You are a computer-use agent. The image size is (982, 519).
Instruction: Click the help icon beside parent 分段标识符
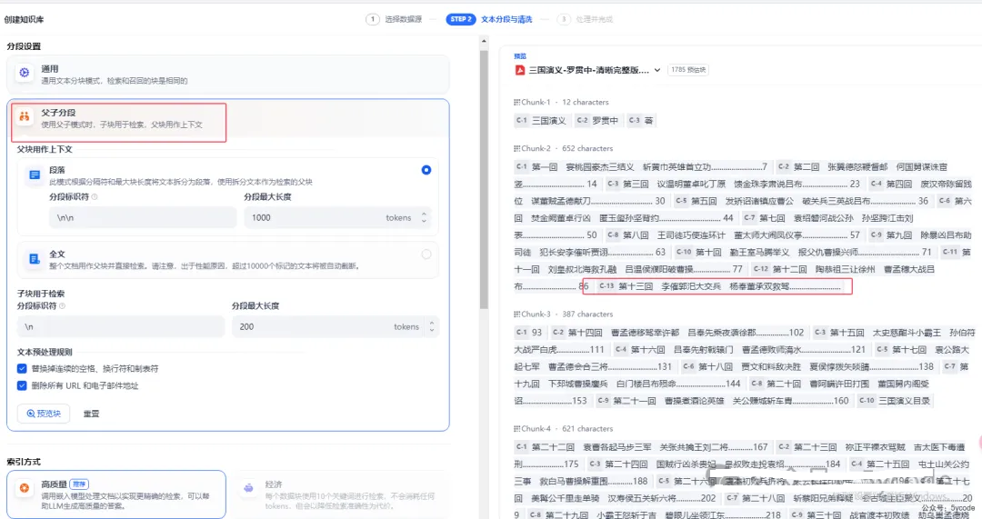tap(95, 196)
